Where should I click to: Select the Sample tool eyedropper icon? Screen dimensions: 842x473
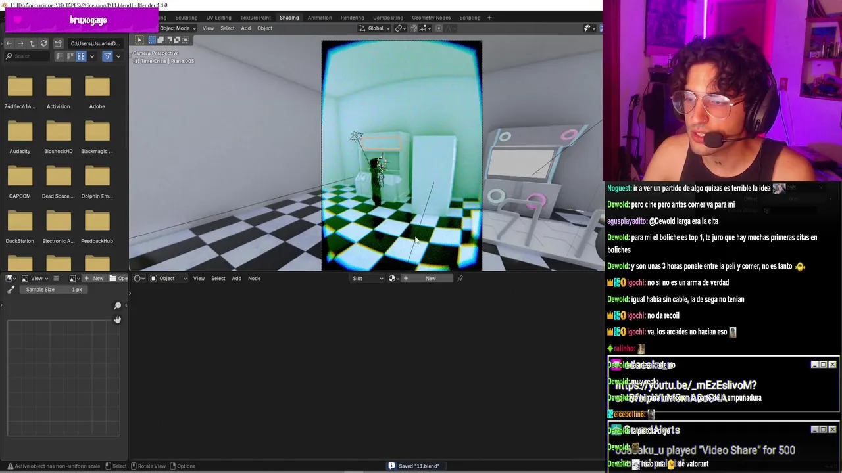coord(11,290)
